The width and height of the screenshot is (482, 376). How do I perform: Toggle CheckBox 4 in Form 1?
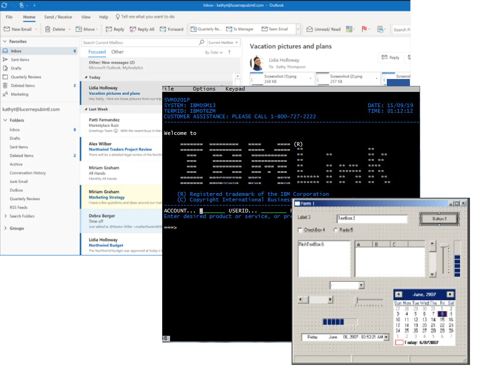pos(300,230)
